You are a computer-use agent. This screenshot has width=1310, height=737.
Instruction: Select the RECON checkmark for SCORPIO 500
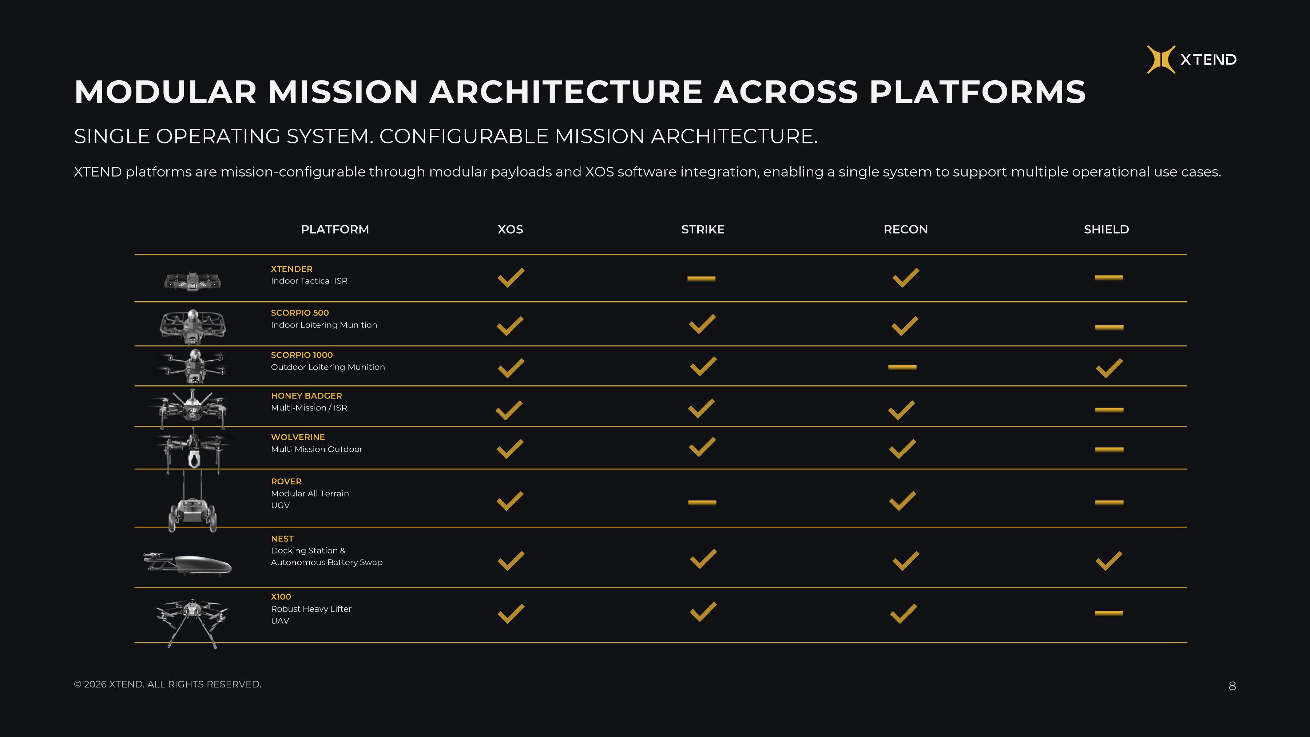pyautogui.click(x=905, y=326)
